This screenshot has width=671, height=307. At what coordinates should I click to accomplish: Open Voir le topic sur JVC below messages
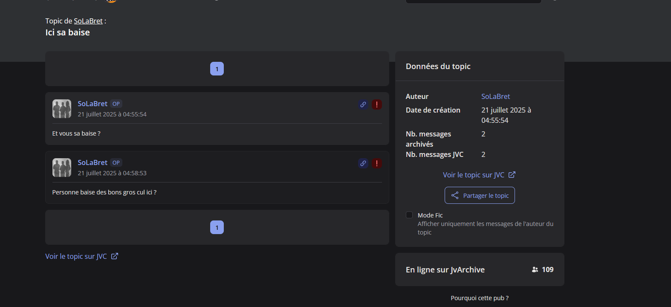[76, 256]
